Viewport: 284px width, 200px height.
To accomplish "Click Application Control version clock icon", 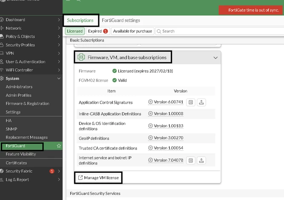I will tap(151, 102).
